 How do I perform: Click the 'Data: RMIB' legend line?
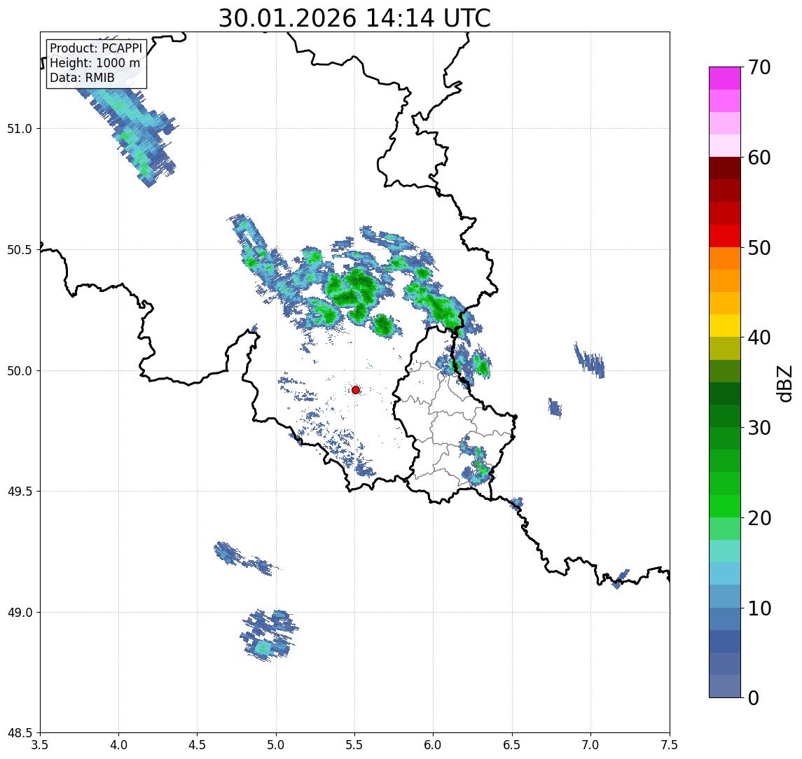point(82,78)
